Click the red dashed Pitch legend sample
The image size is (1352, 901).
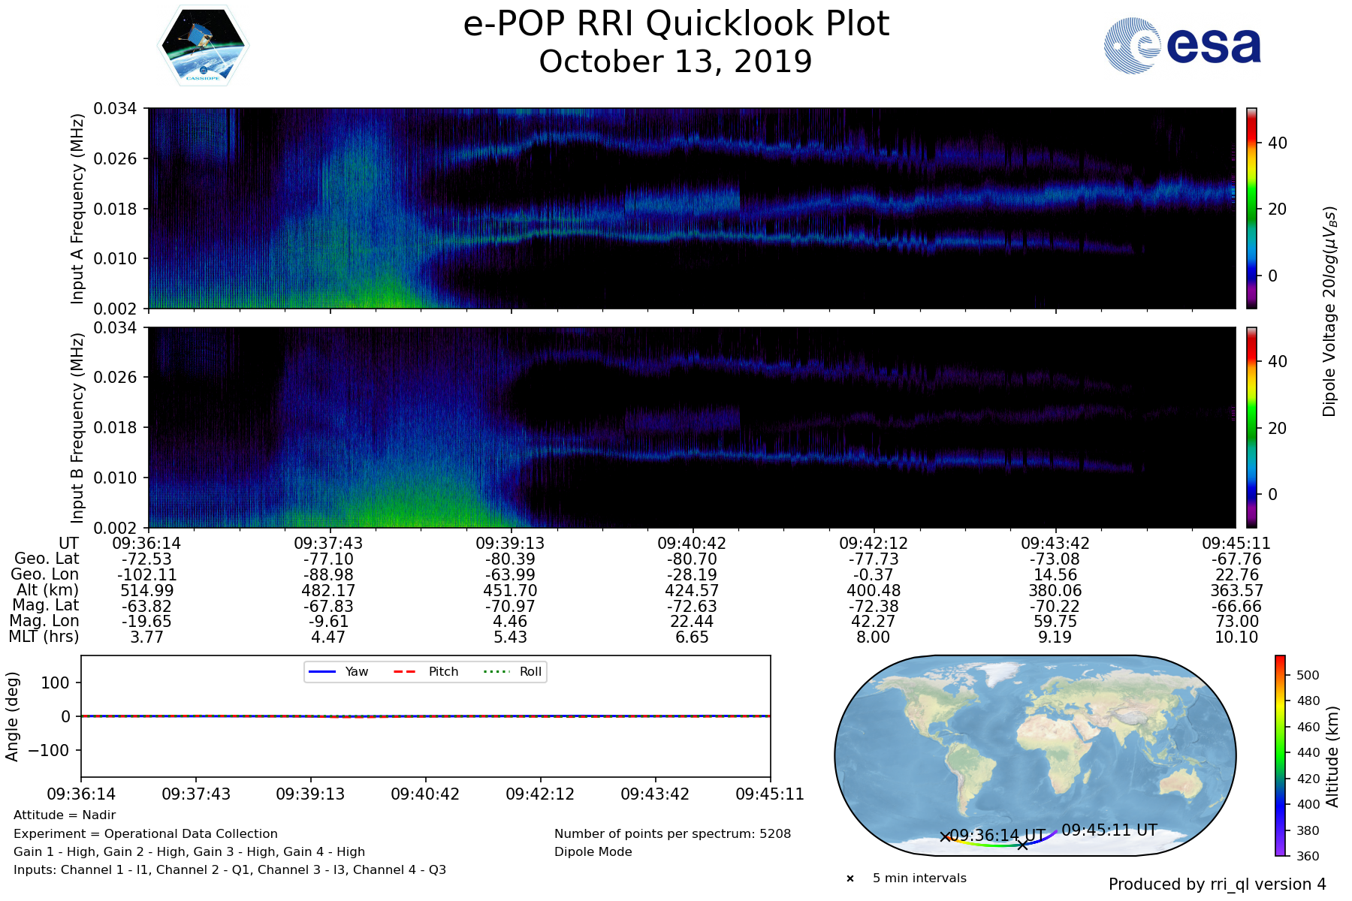pos(405,671)
